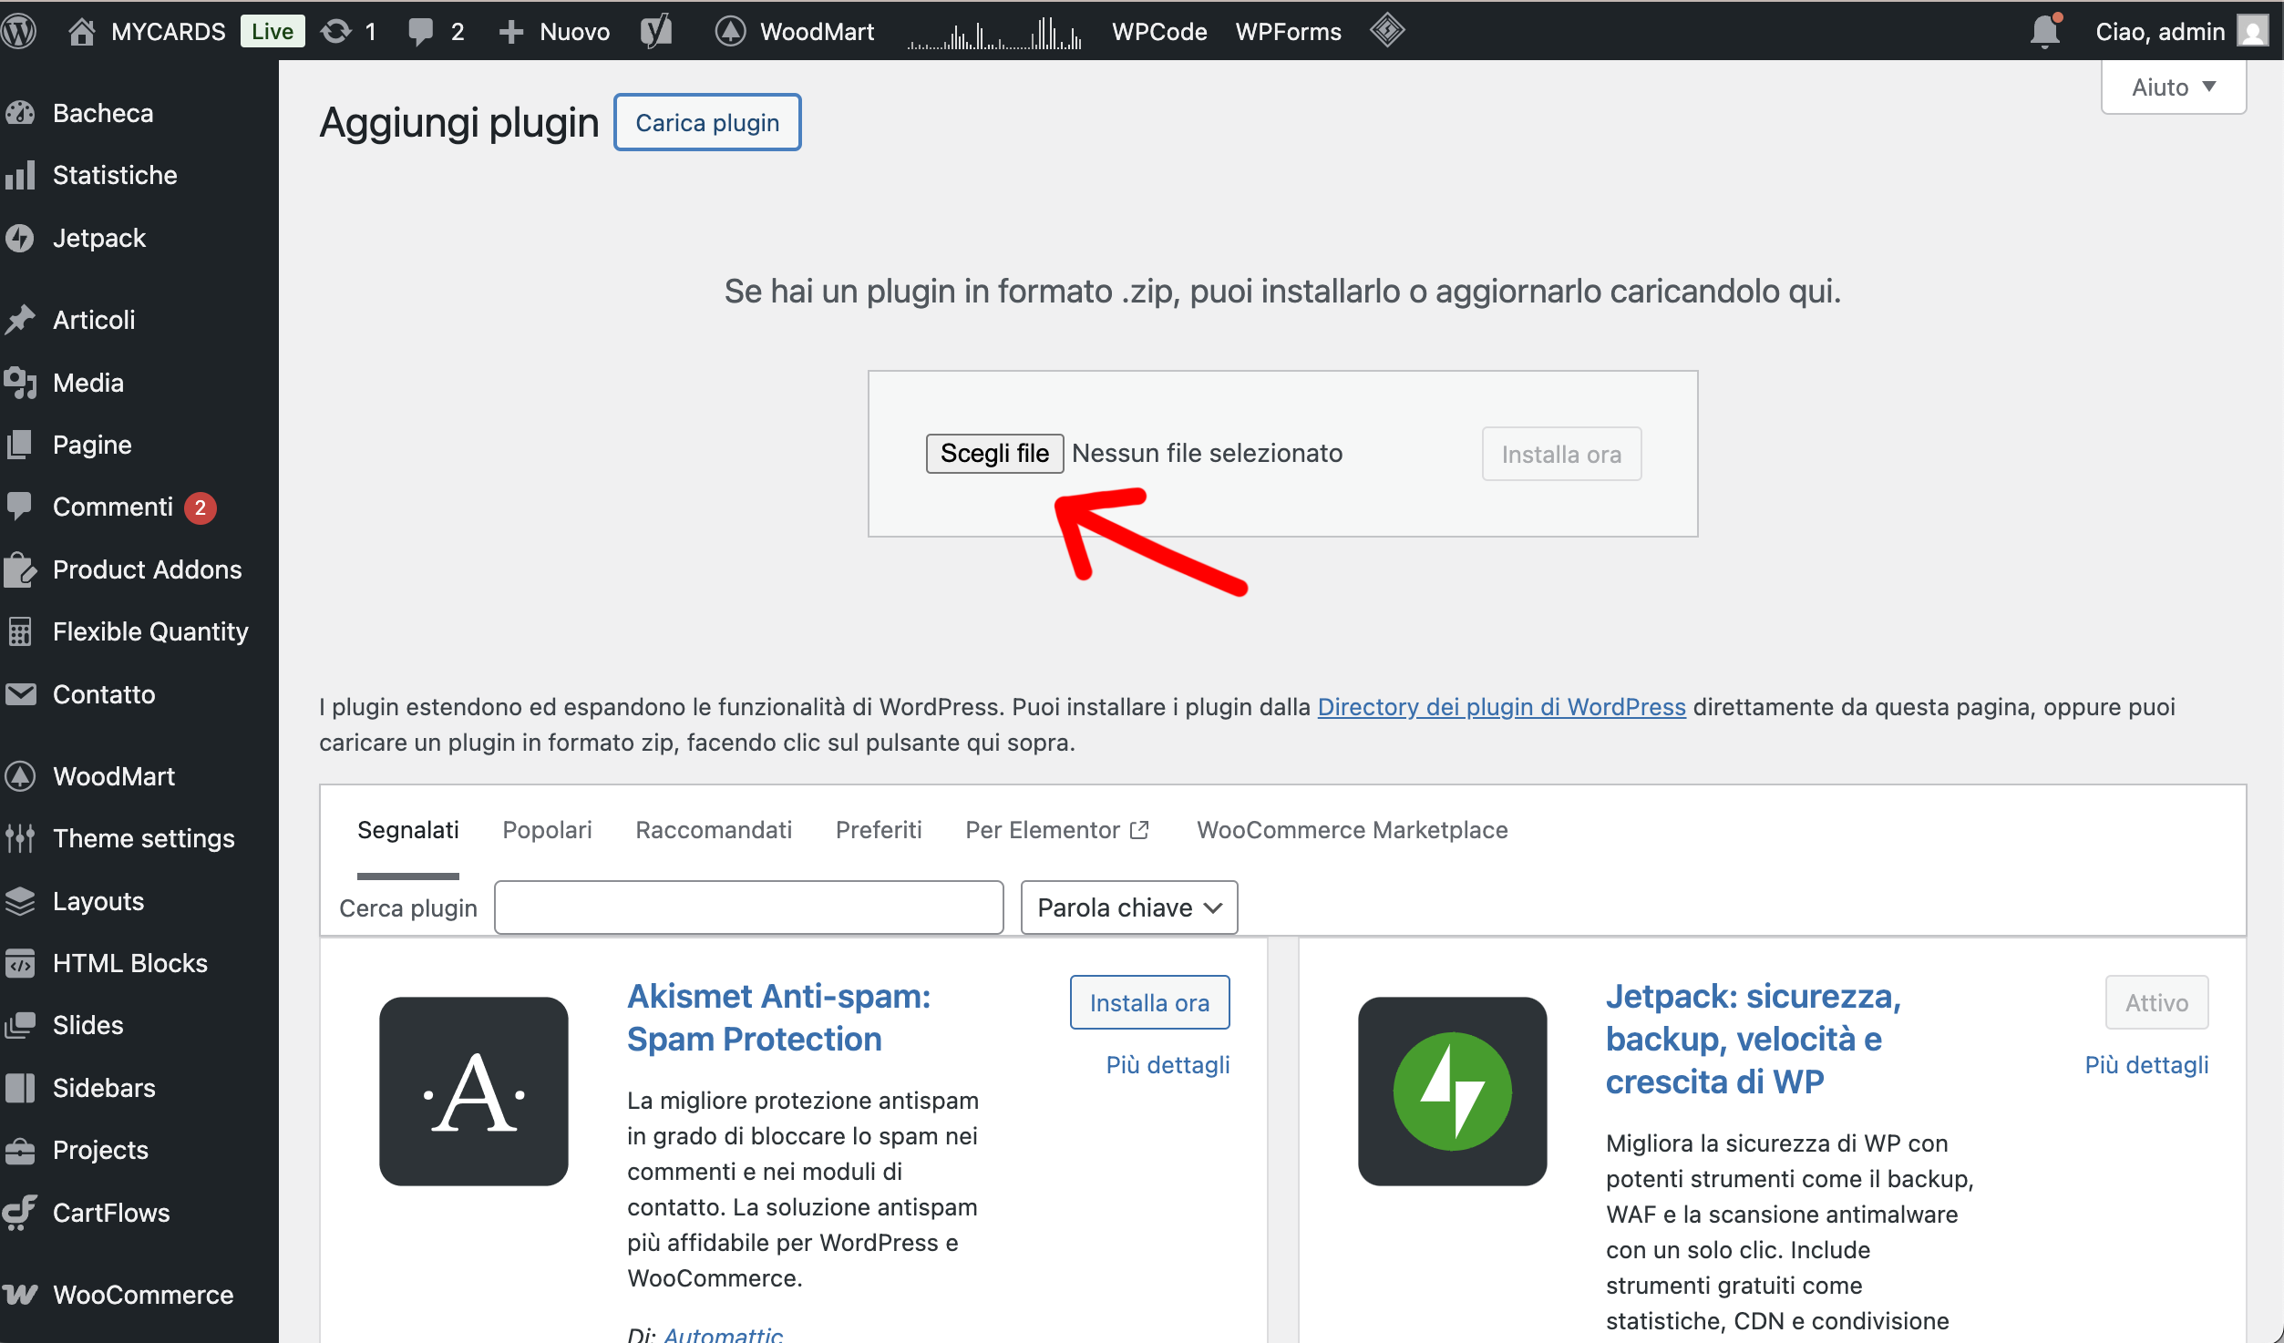The height and width of the screenshot is (1343, 2284).
Task: Click the notification bell icon
Action: click(x=2044, y=31)
